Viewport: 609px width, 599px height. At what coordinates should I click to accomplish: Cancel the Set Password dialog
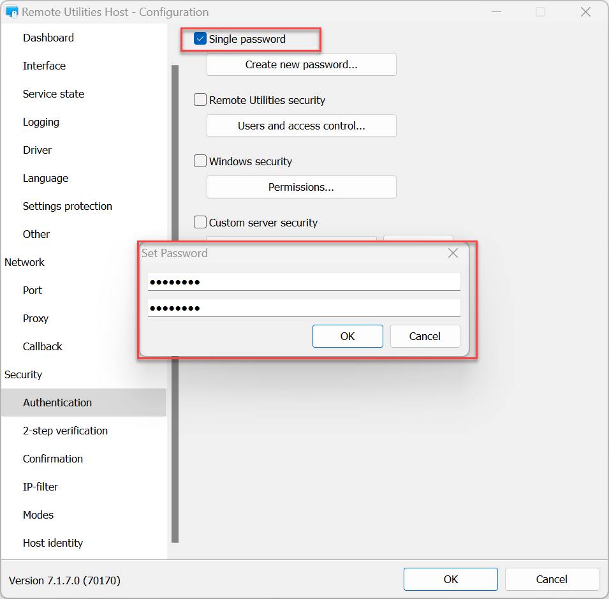(x=425, y=336)
